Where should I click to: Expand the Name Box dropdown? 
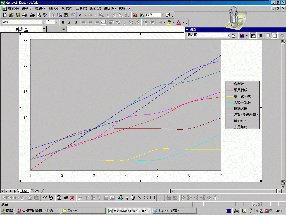(44, 29)
